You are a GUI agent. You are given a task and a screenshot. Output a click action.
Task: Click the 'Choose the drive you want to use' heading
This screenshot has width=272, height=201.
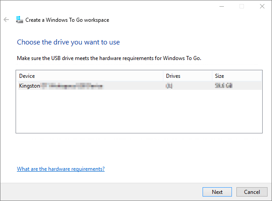[x=68, y=42]
